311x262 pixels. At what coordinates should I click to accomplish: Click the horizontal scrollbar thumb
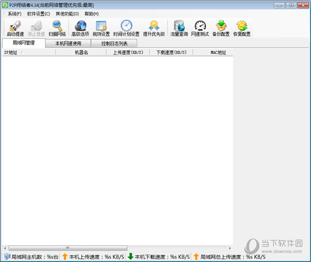tap(68, 248)
